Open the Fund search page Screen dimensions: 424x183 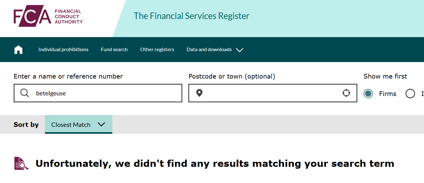click(114, 50)
